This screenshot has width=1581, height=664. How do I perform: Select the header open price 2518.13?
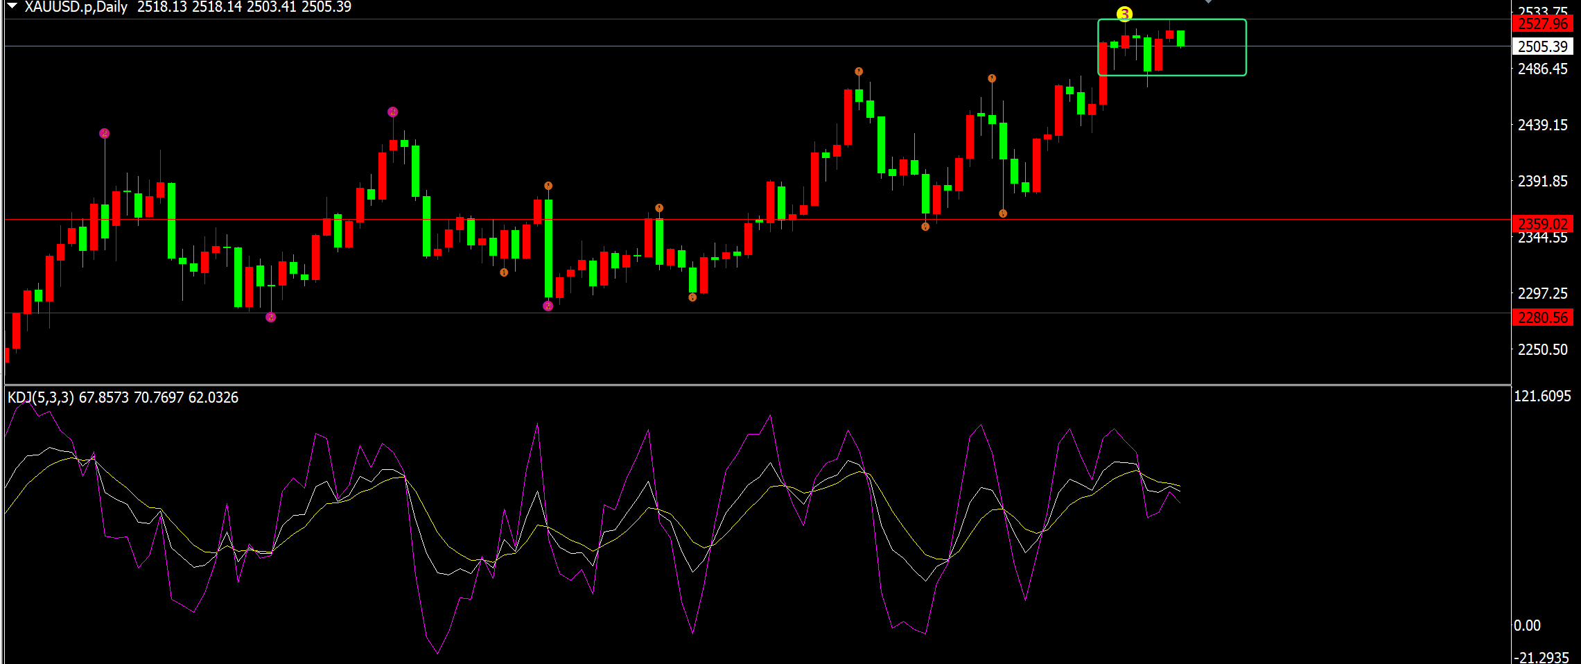click(162, 7)
